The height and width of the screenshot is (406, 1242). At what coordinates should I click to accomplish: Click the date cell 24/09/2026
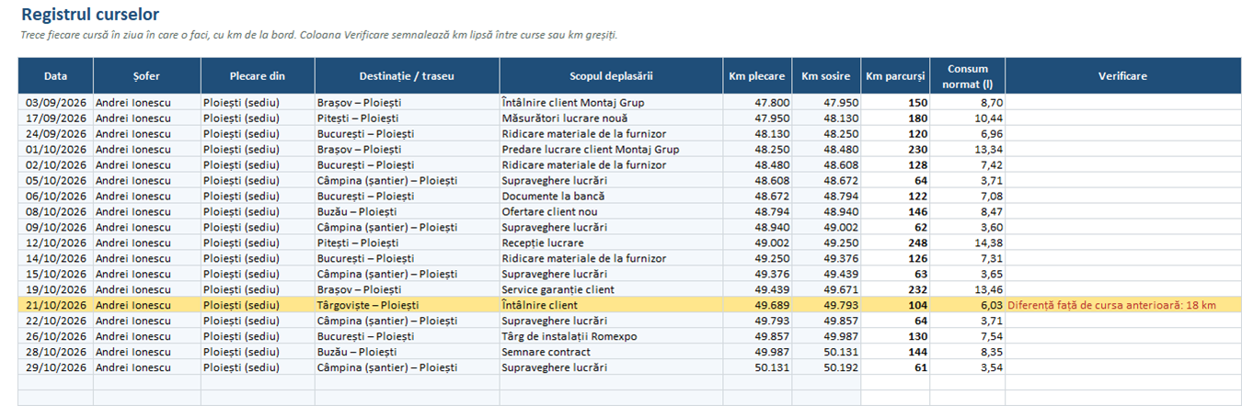click(55, 134)
